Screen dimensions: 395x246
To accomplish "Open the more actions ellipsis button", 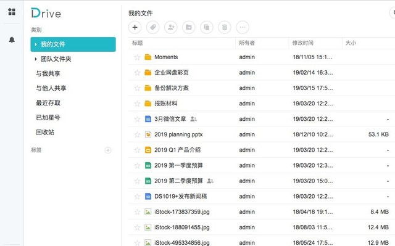I will [243, 27].
